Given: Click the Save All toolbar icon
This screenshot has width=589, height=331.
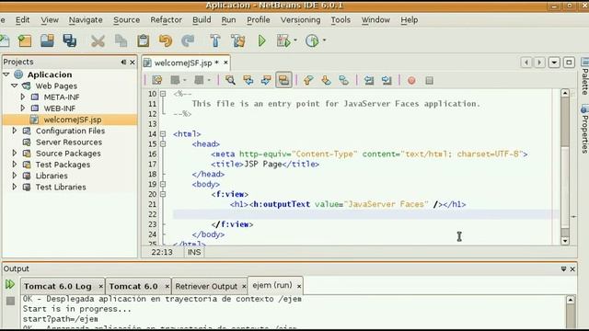Looking at the screenshot, I should tap(70, 40).
